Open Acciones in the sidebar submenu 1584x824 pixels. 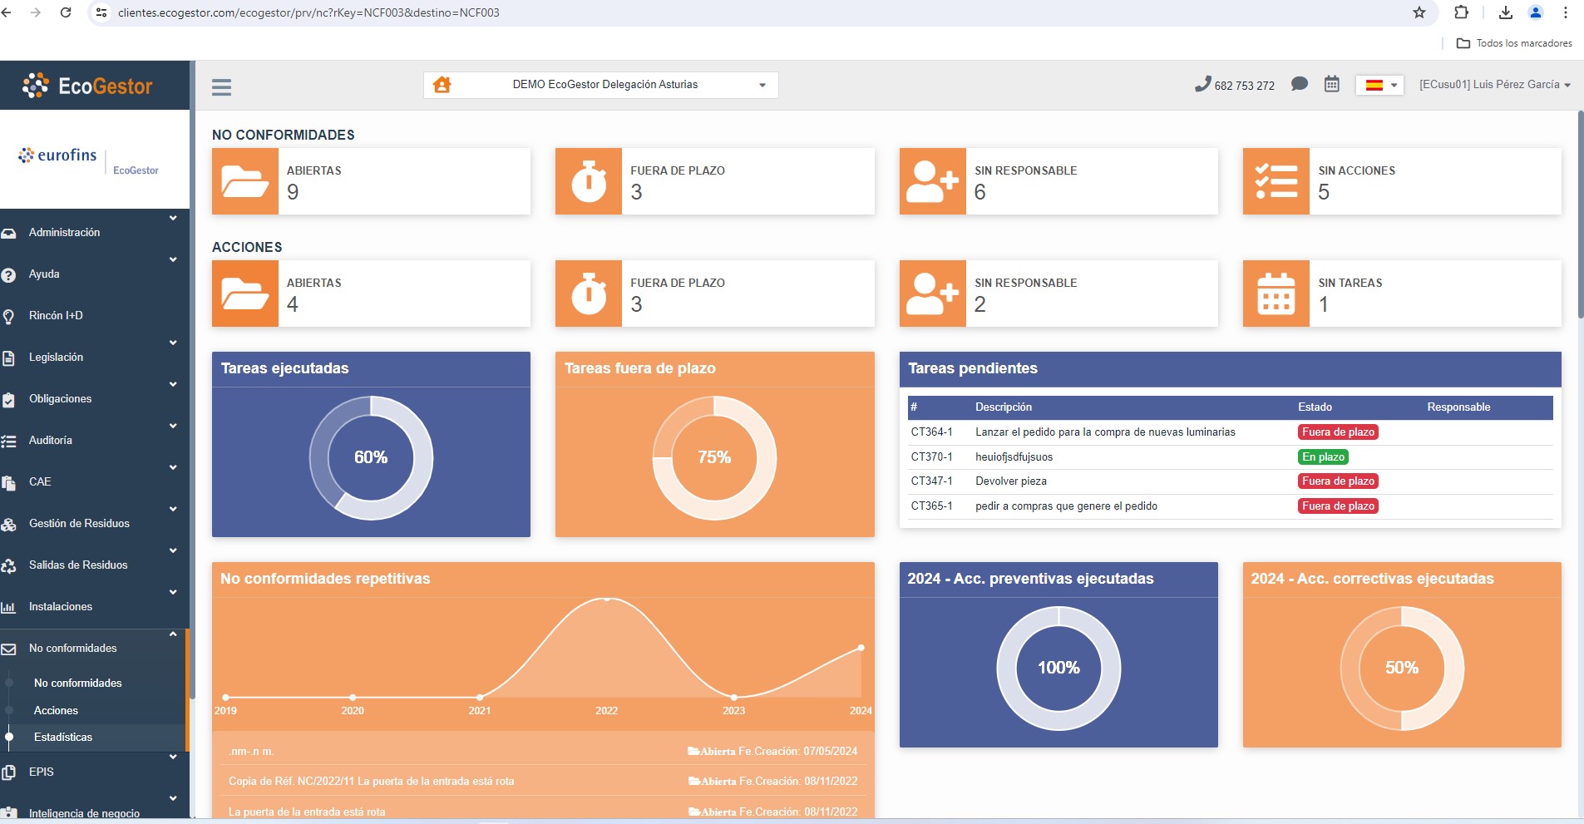[x=56, y=710]
